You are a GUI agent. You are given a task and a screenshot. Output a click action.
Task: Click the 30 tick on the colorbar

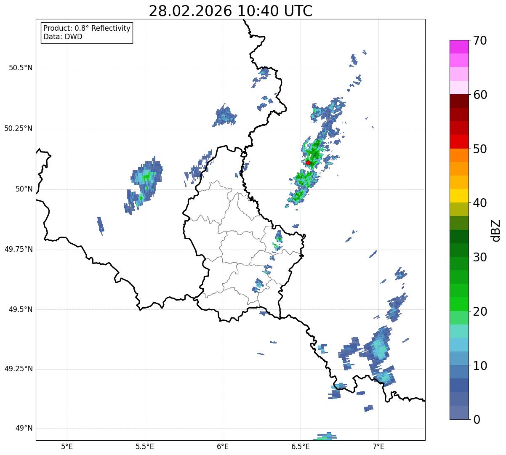480,257
